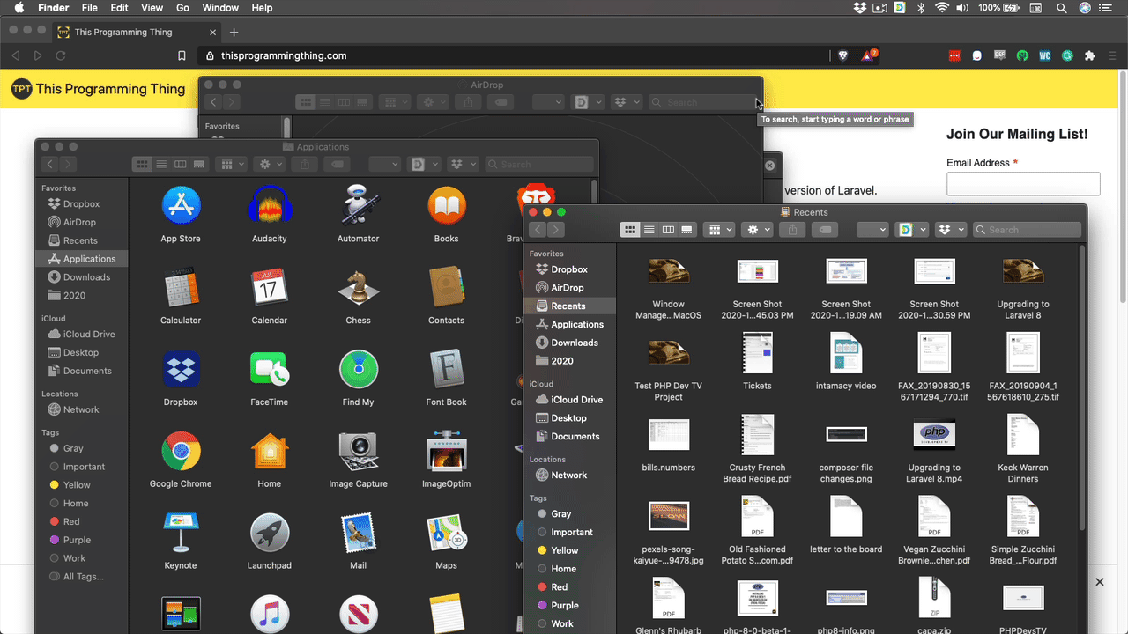This screenshot has height=634, width=1128.
Task: Open FaceTime from the Applications window
Action: (270, 368)
